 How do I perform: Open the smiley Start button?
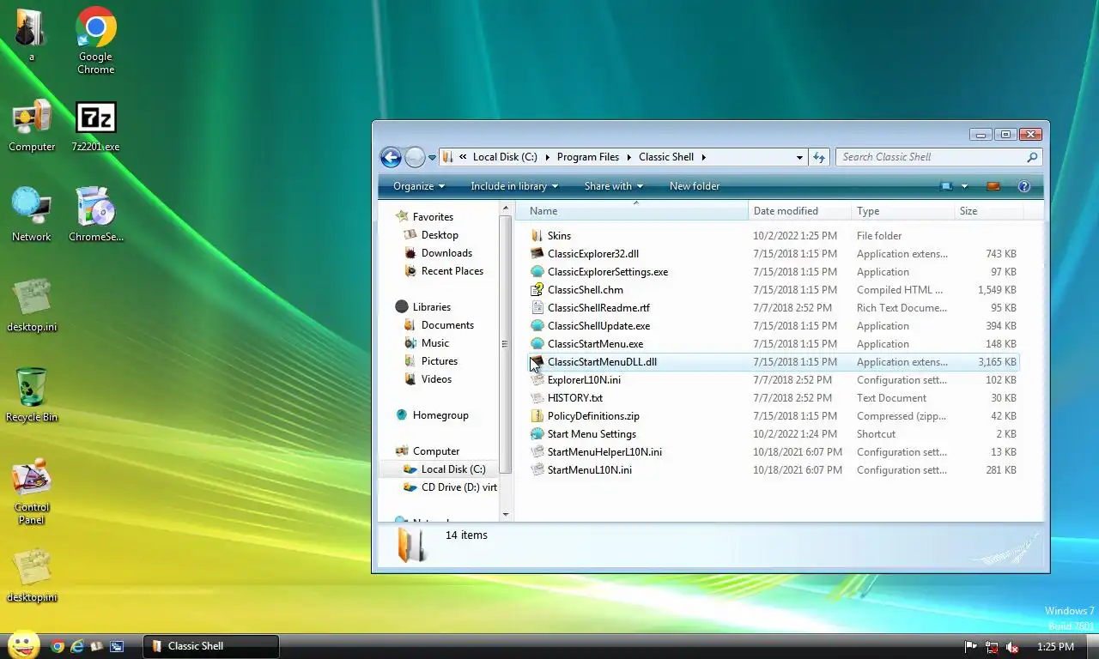click(23, 645)
